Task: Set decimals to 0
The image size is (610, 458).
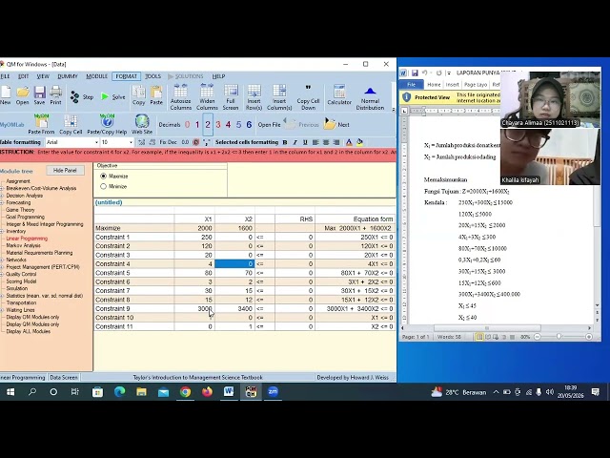Action: [x=187, y=125]
